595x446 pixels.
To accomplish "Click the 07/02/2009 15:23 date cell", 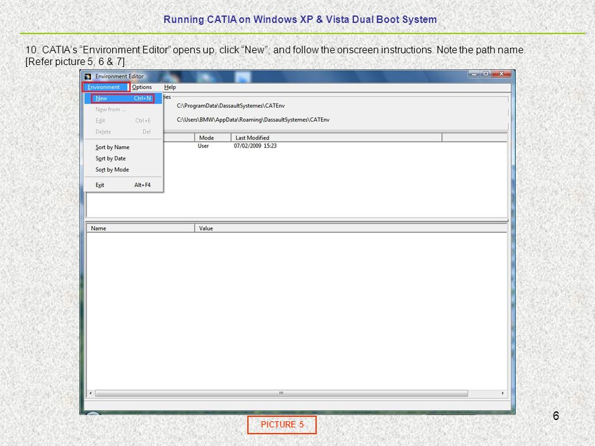I will [255, 146].
